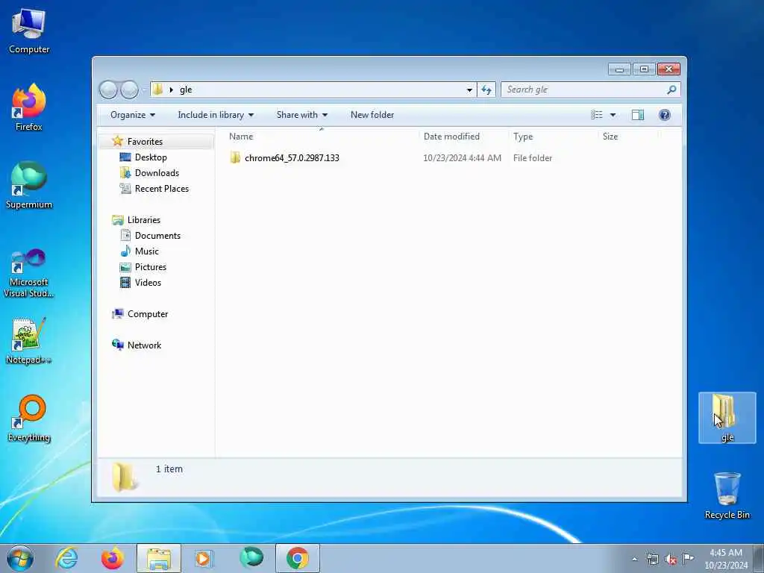
Task: Open the address bar history dropdown
Action: (469, 90)
